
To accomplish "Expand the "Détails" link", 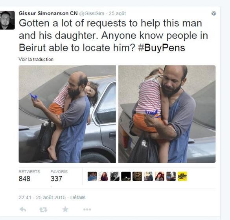I will 78,198.
